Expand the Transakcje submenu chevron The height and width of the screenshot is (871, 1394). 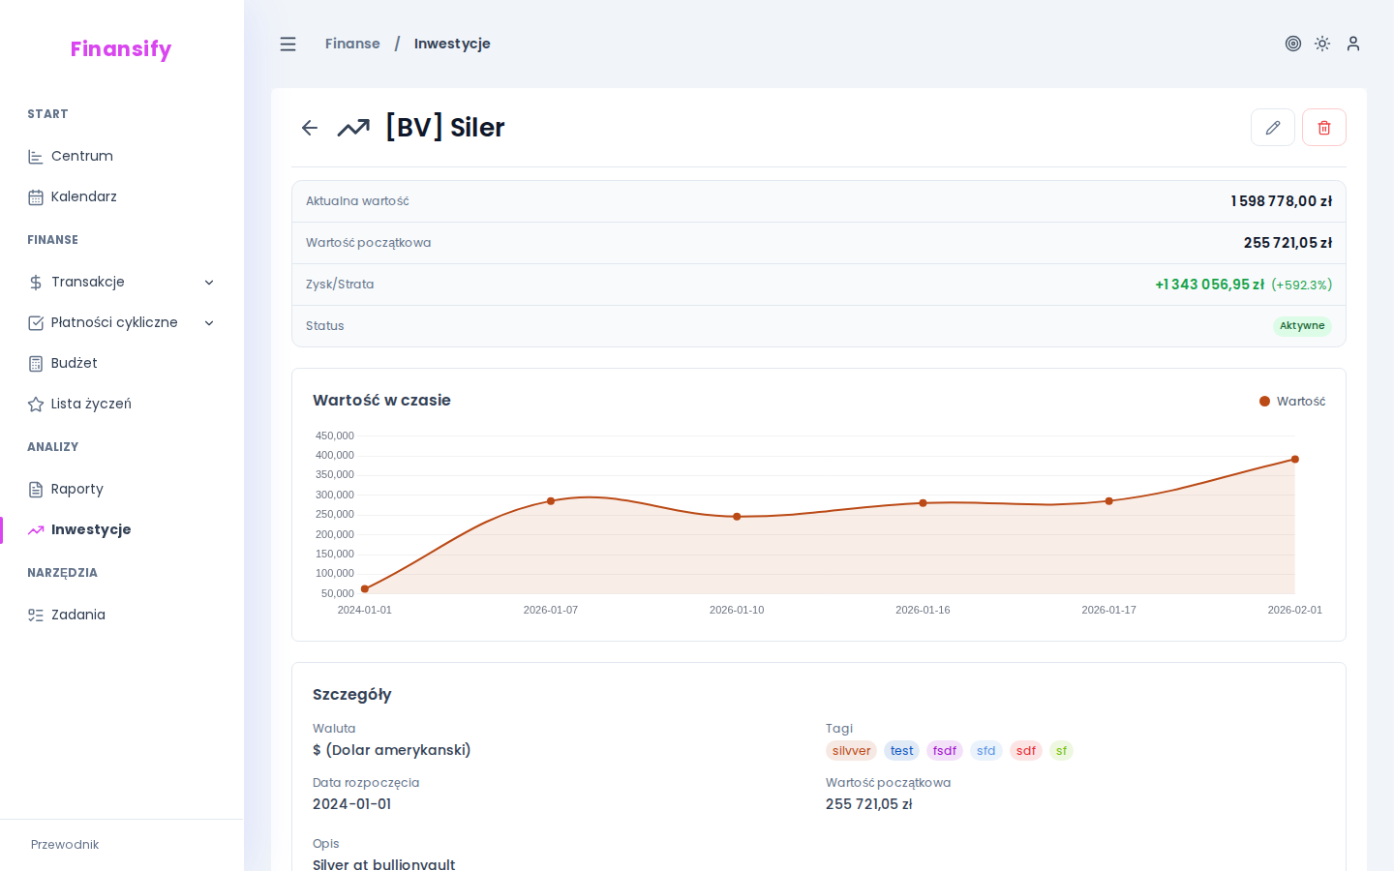pos(209,283)
